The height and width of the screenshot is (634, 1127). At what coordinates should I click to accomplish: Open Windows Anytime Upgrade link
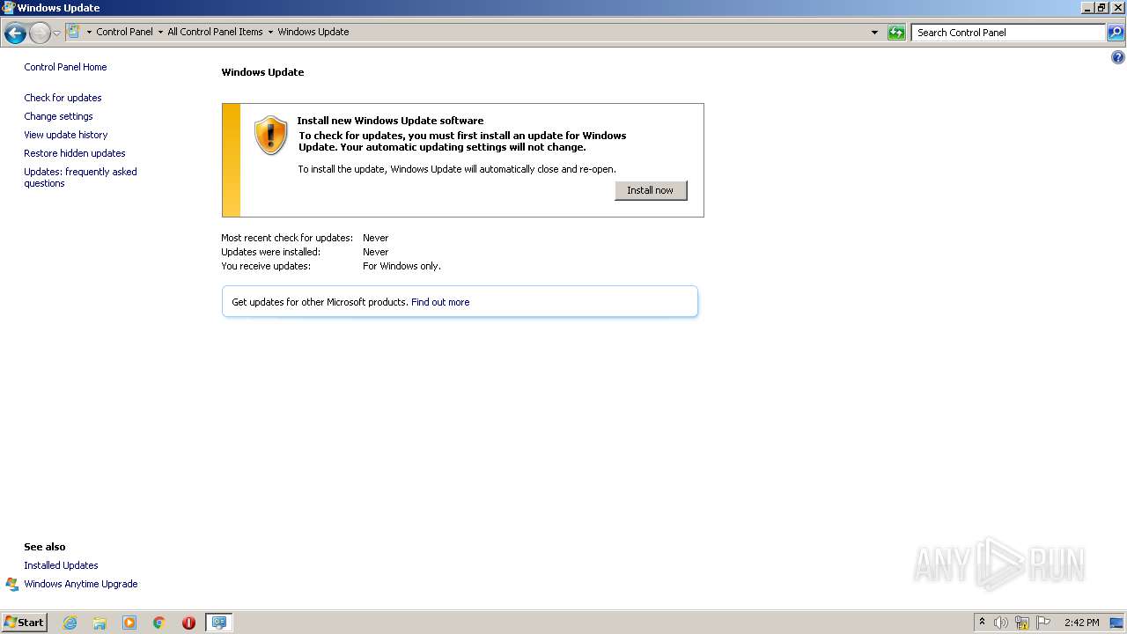[x=81, y=584]
